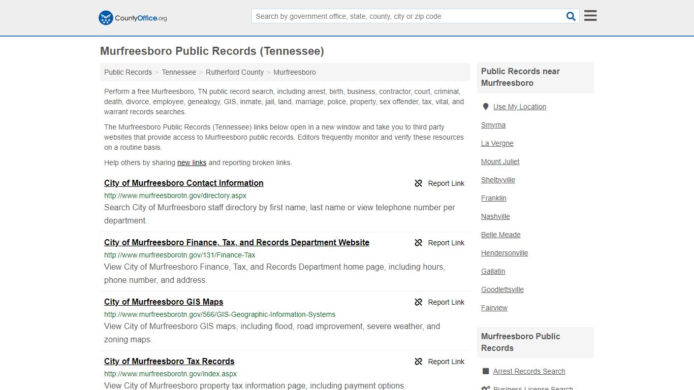Click the page title Murfreesboro Public Records
Viewport: 694px width, 390px height.
pos(212,51)
